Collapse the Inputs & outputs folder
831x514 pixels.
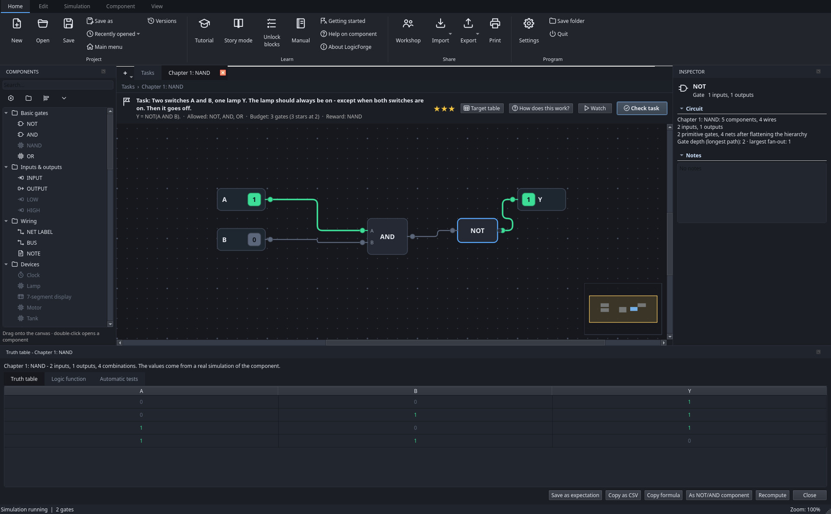point(6,167)
